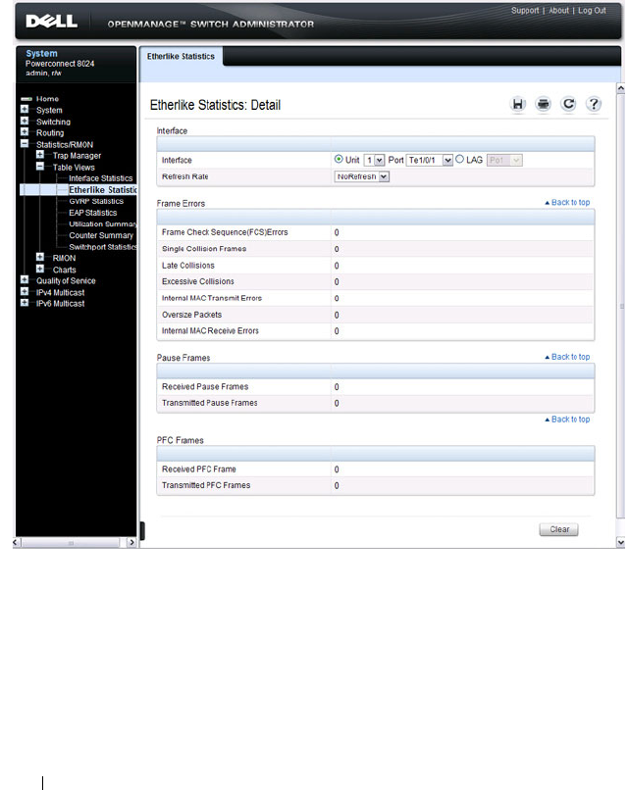The height and width of the screenshot is (790, 629).
Task: Click the Support link
Action: coord(525,11)
